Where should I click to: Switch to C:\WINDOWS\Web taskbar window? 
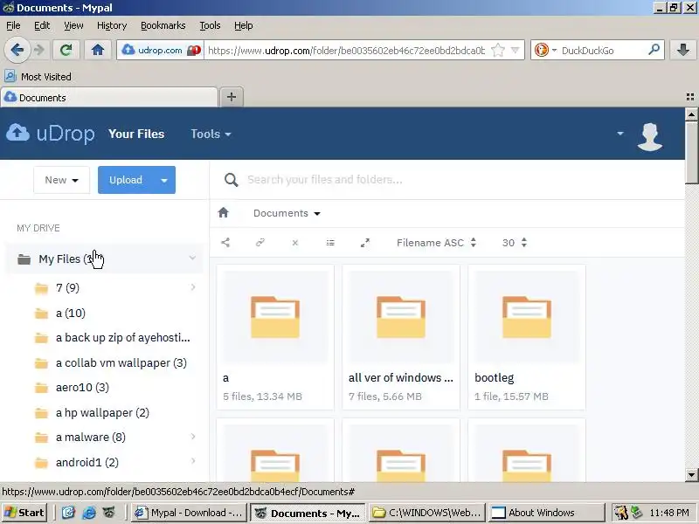428,513
